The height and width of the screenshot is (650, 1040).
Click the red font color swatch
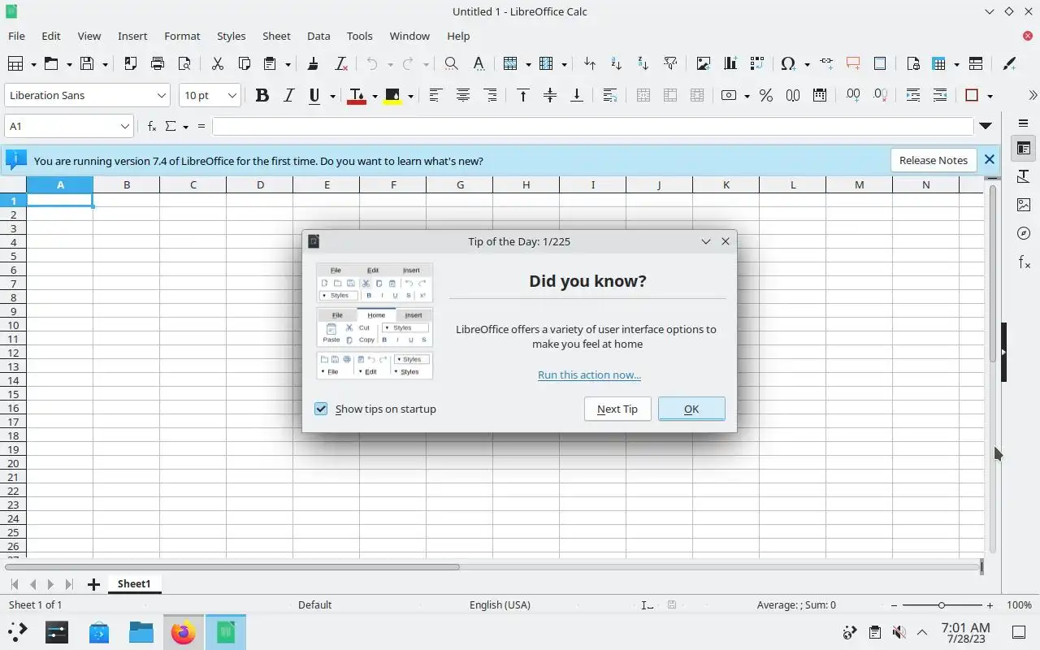pyautogui.click(x=356, y=96)
